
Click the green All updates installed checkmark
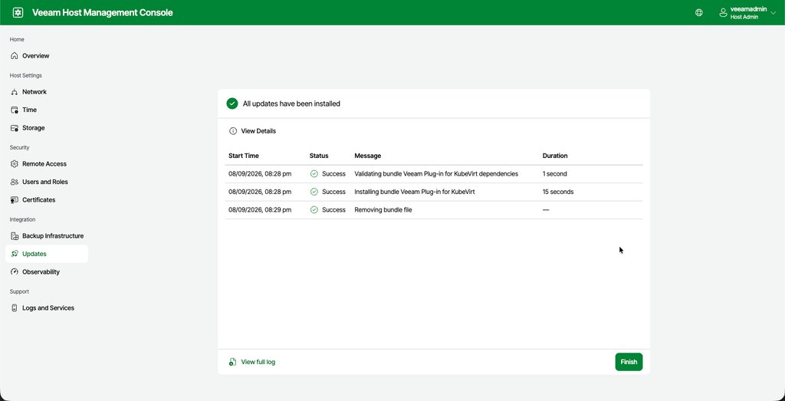232,104
